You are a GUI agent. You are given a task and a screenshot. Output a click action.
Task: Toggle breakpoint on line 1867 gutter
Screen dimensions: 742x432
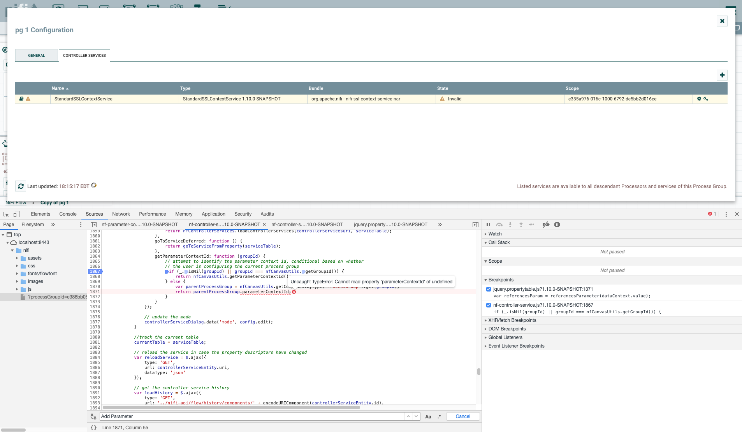coord(95,272)
